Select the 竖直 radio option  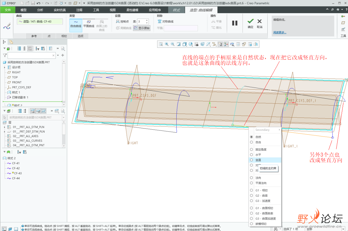[x=251, y=160]
